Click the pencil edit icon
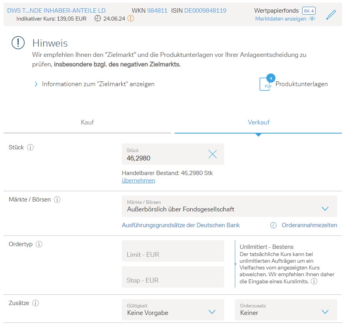 tap(331, 15)
